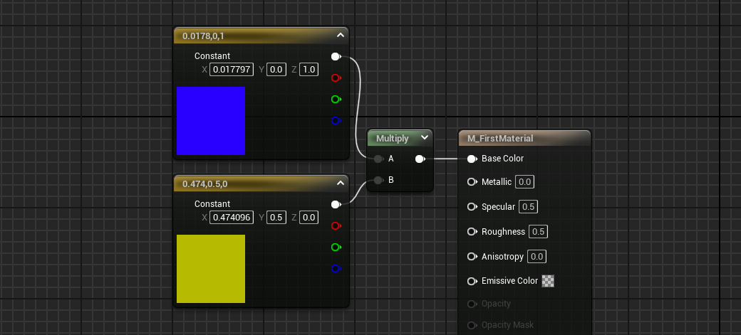Expand the Multiply node chevron
The image size is (741, 335).
[425, 137]
